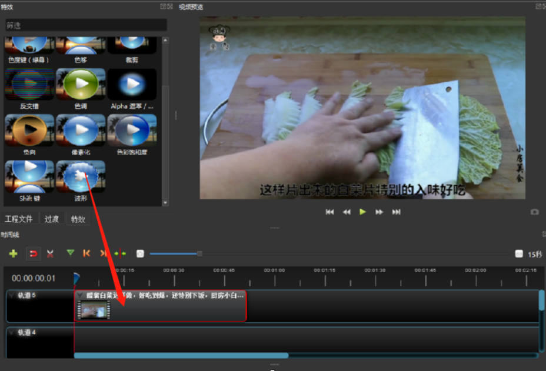Viewport: 546px width, 371px height.
Task: Center the timeline on the playhead icon
Action: [x=120, y=253]
